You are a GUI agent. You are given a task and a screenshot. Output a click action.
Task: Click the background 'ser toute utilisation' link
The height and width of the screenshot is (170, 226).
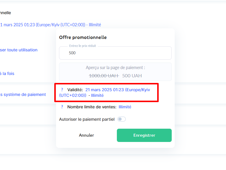pyautogui.click(x=19, y=50)
